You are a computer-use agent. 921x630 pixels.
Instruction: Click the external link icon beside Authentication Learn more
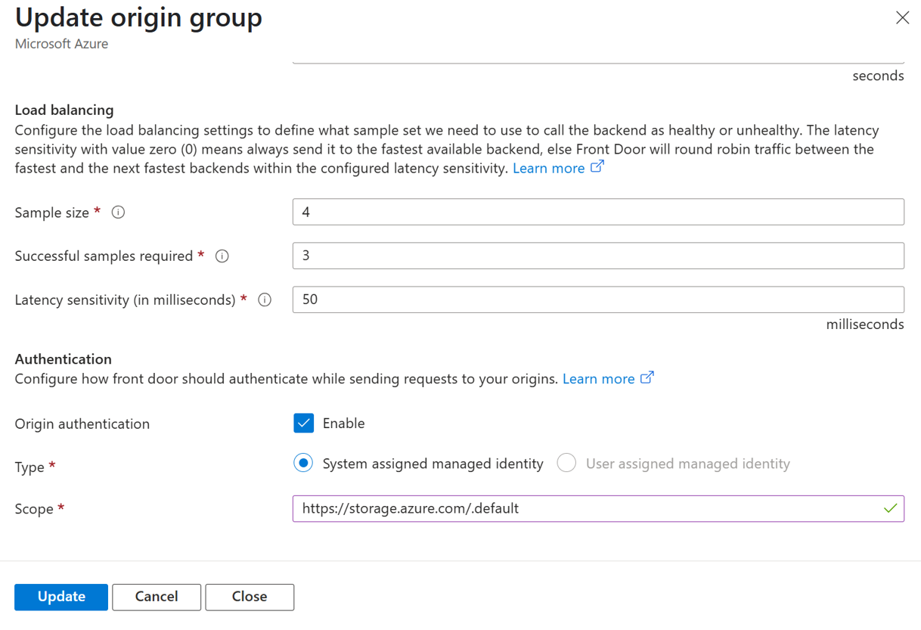[647, 378]
